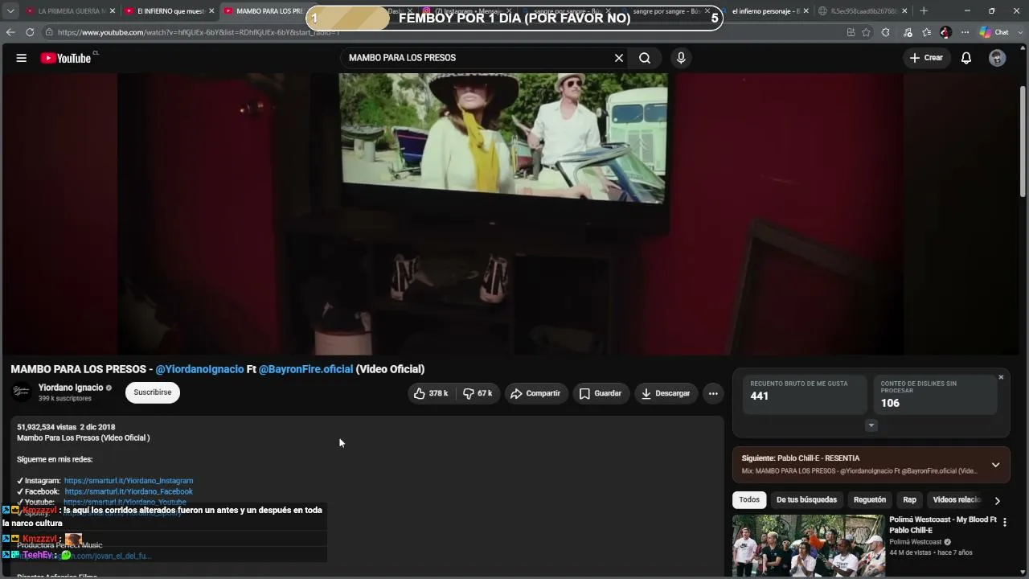
Task: Expand the stats panel down arrow
Action: click(x=871, y=425)
